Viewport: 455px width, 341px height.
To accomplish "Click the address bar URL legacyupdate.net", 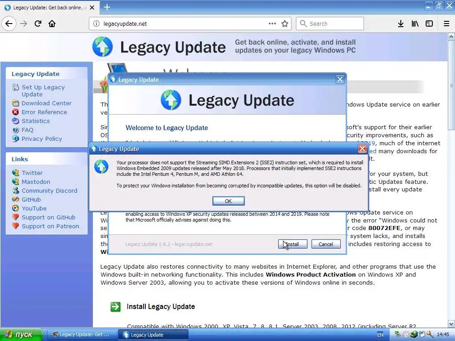I will click(x=125, y=24).
